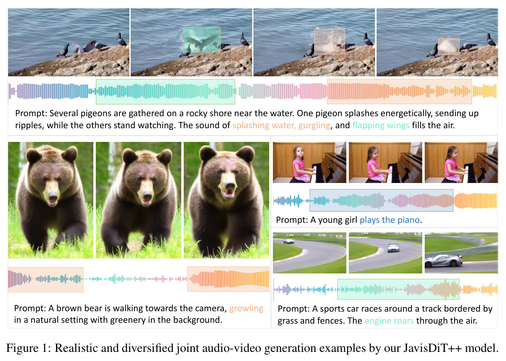This screenshot has width=506, height=361.
Task: Click 'Prompt: A sports car races' text
Action: coord(385,315)
